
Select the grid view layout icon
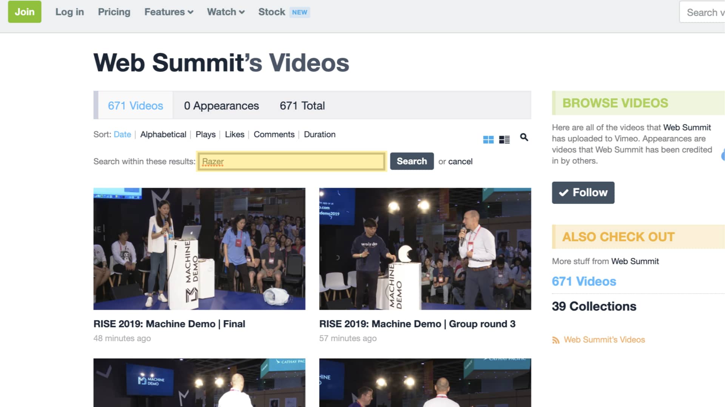point(488,139)
